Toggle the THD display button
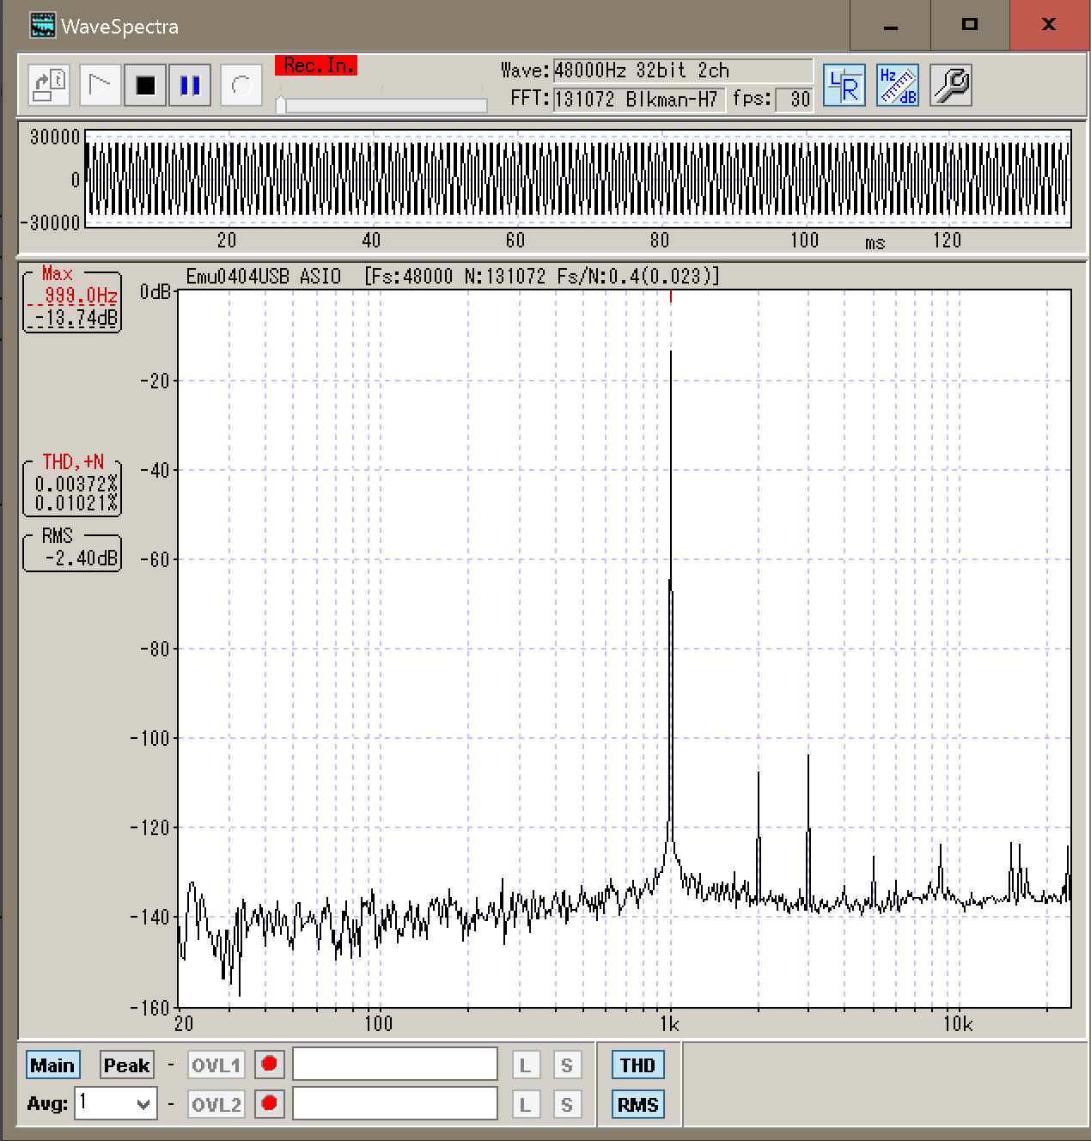 point(637,1065)
